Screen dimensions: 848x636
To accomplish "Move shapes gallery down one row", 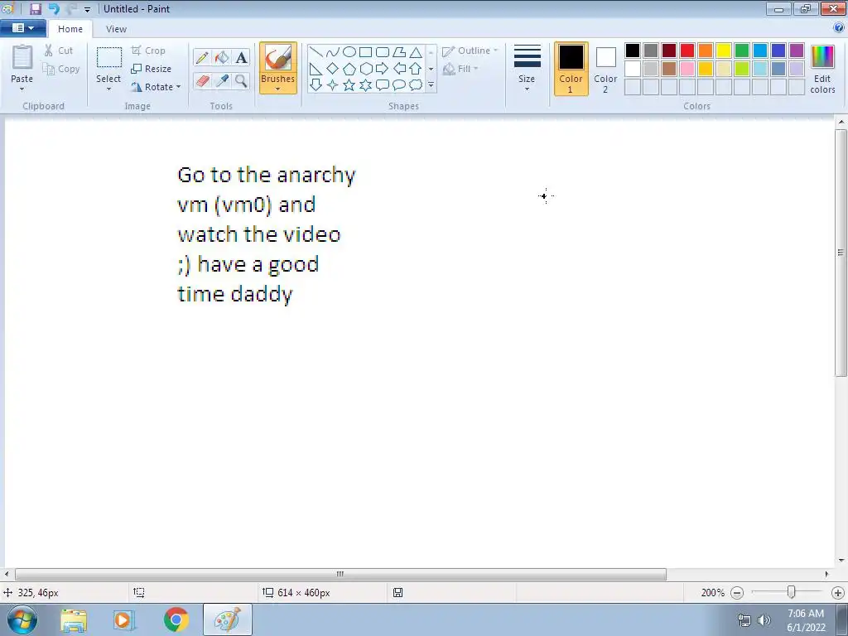I will tap(431, 69).
